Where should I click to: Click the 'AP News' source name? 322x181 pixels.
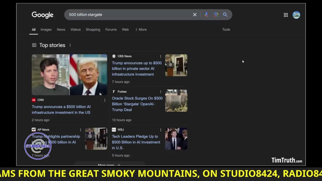(x=43, y=130)
